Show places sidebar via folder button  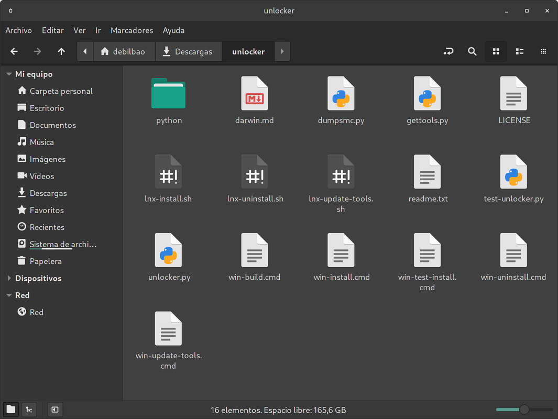pyautogui.click(x=11, y=410)
